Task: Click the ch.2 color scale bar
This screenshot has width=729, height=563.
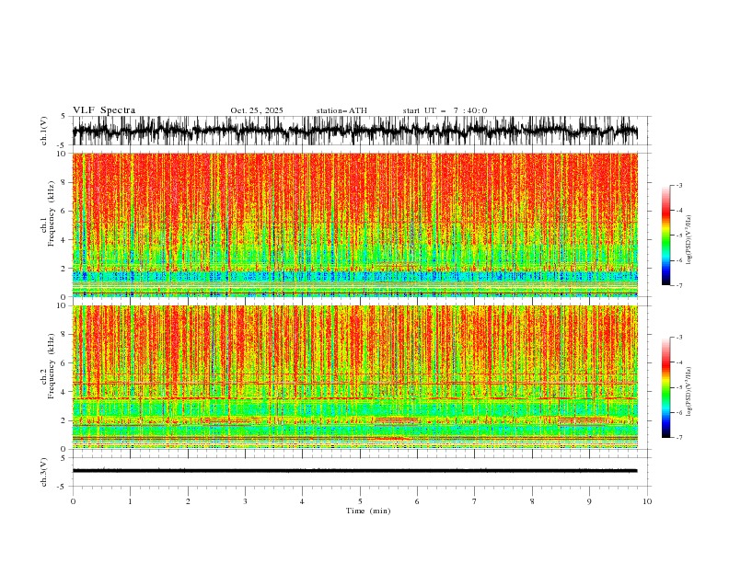Action: 665,387
